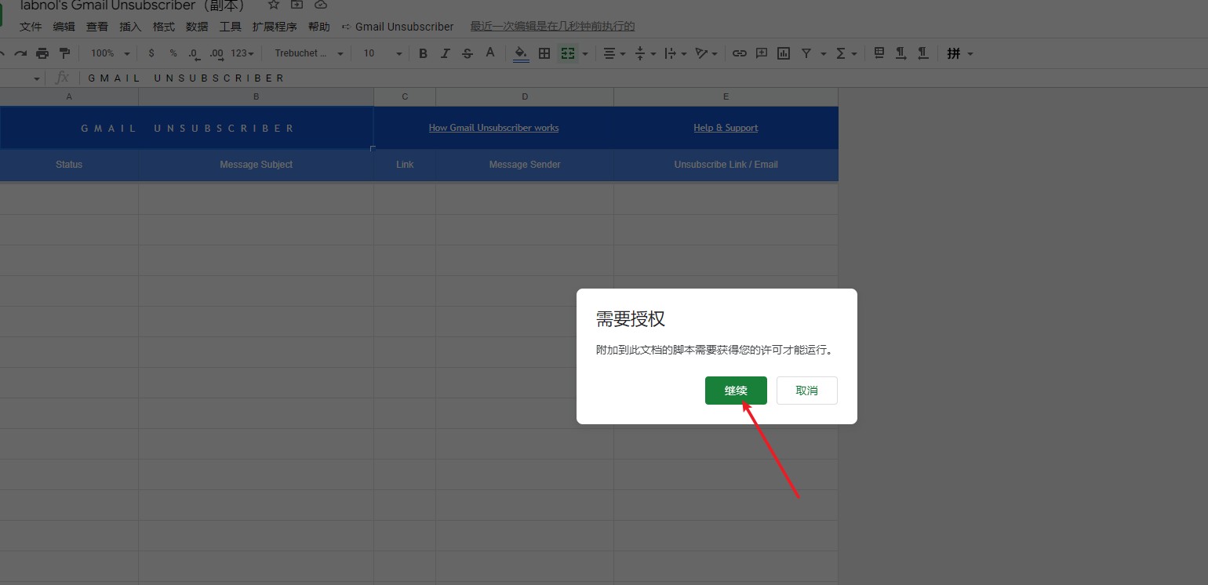Toggle strikethrough formatting
Viewport: 1208px width, 585px height.
coord(468,53)
